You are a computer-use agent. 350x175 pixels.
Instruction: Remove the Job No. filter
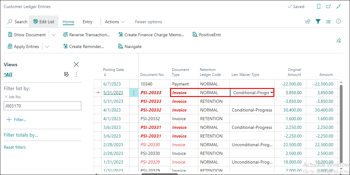pos(6,97)
